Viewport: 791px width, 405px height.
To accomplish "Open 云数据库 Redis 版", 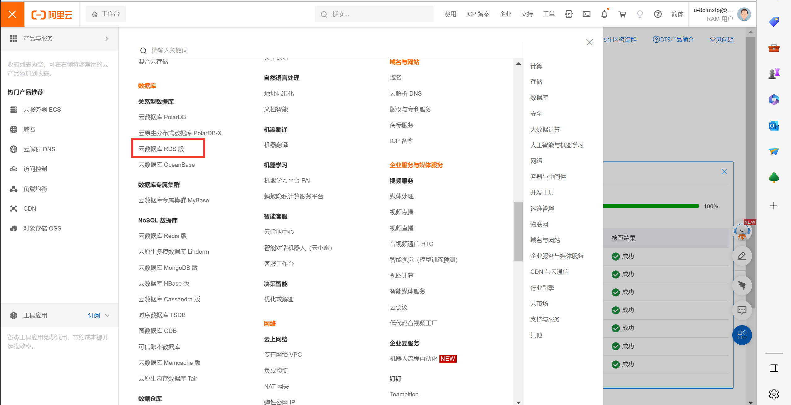I will click(x=162, y=236).
